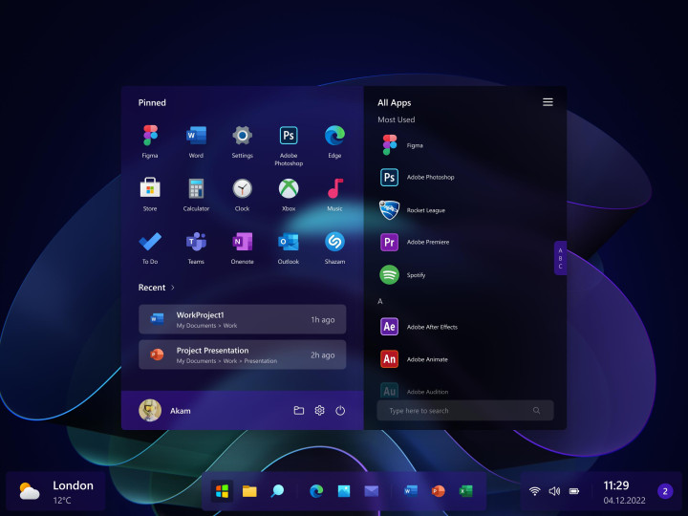Viewport: 688px width, 516px height.
Task: Open the Calculator app
Action: [196, 189]
